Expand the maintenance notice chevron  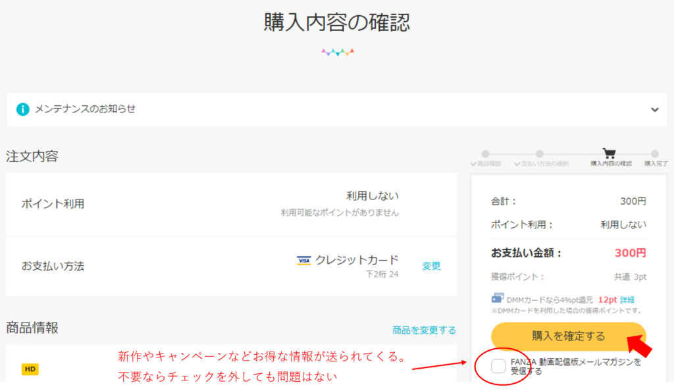click(x=654, y=110)
